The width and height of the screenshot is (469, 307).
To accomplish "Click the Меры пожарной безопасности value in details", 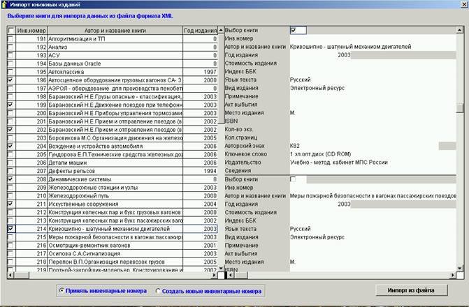I will tap(373, 196).
